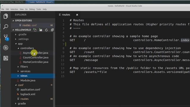Switch to Welcome to Play Firefox window
This screenshot has height=107, width=190.
[12, 2]
